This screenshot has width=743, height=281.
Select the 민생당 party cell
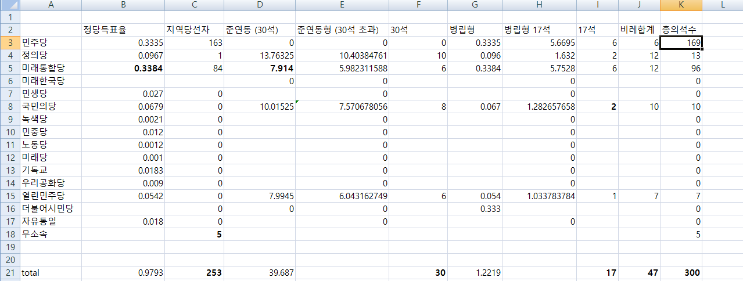[x=51, y=94]
